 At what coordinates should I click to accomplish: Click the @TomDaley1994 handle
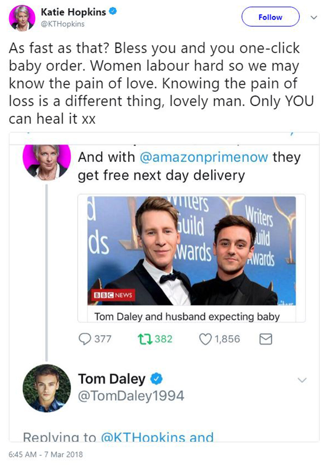click(131, 397)
